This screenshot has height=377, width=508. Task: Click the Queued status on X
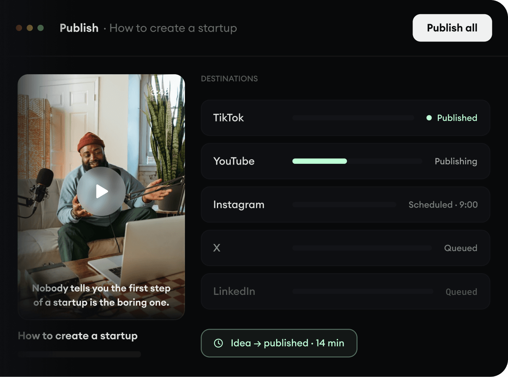pyautogui.click(x=461, y=248)
